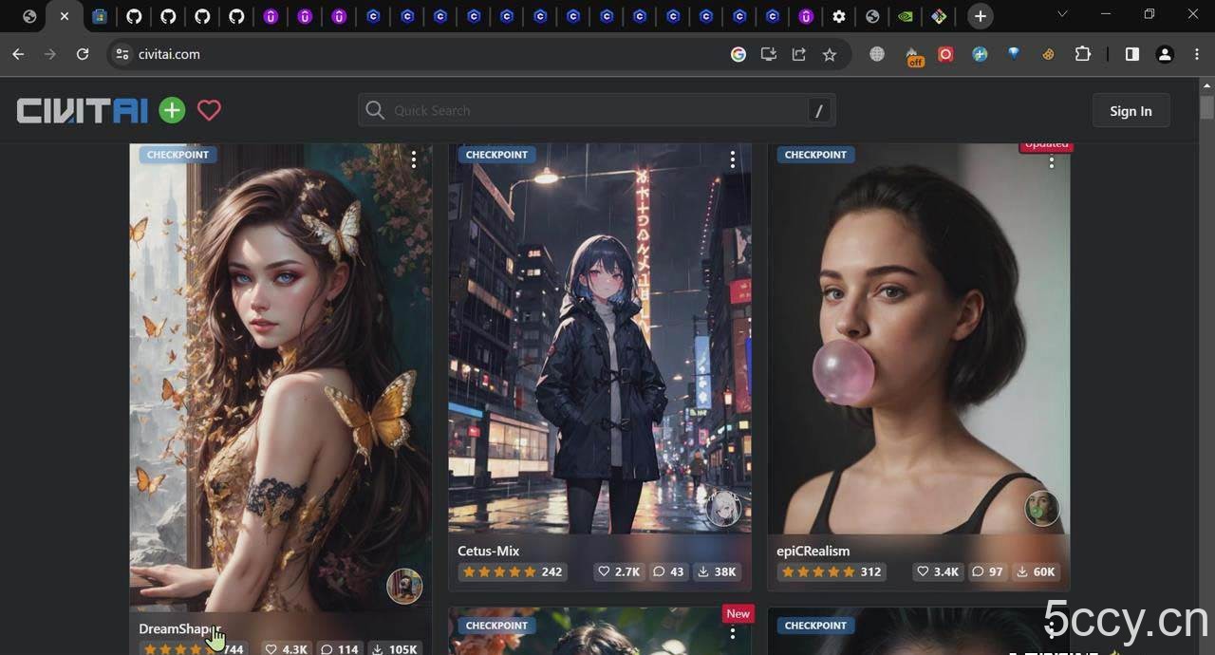Viewport: 1215px width, 655px height.
Task: Open three-dot menu on DreamShaper card
Action: click(414, 160)
